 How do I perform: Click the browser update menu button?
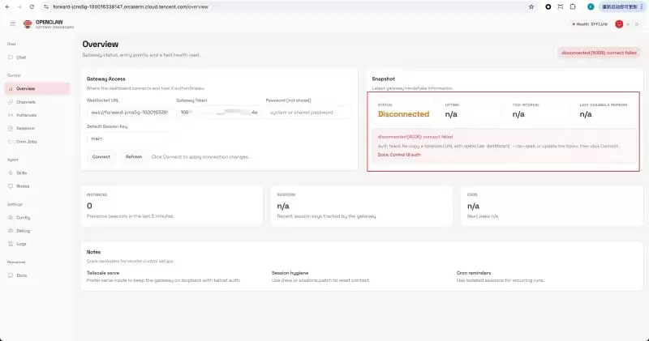(622, 7)
